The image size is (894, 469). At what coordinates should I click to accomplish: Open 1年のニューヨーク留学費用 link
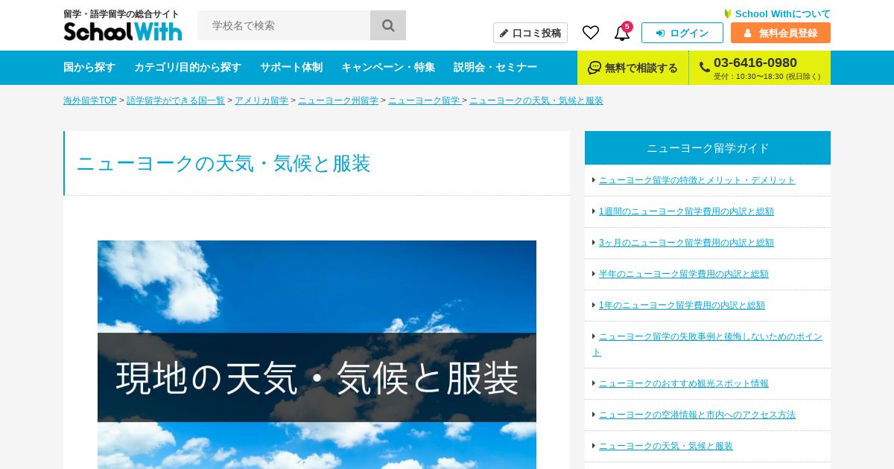682,305
